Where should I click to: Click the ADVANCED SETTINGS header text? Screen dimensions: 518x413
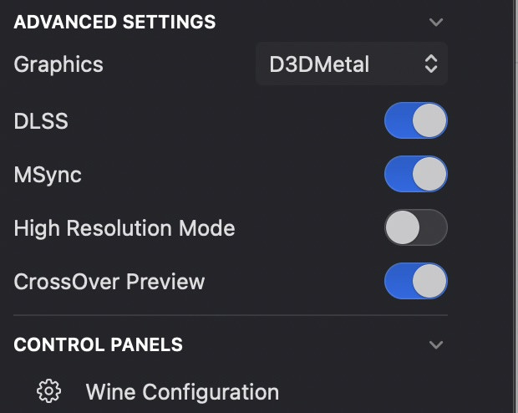114,23
